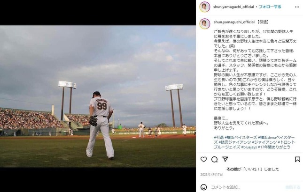
Task: Like the post with heart icon
Action: [x=203, y=160]
